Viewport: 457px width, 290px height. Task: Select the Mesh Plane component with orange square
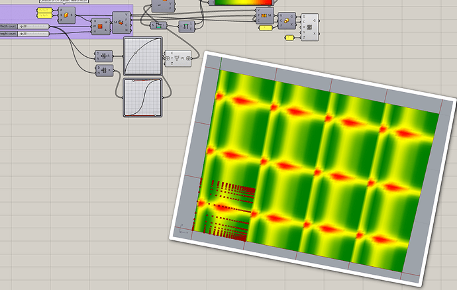pos(101,26)
